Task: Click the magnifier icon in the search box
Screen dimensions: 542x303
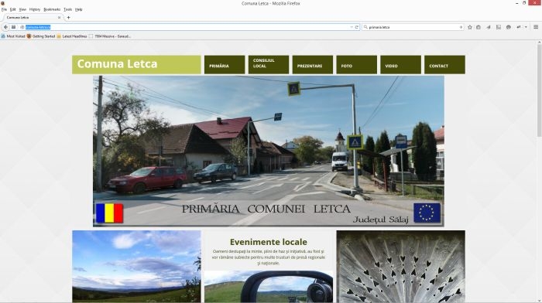Action: 365,27
